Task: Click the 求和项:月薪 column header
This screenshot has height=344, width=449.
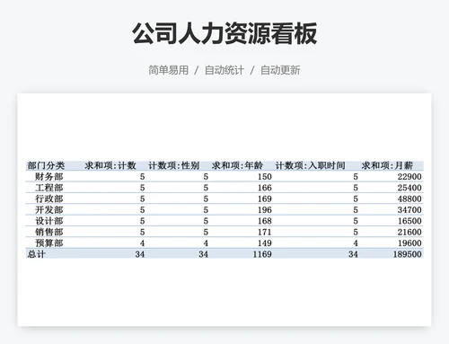Action: [387, 165]
